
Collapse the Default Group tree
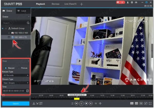(3, 29)
